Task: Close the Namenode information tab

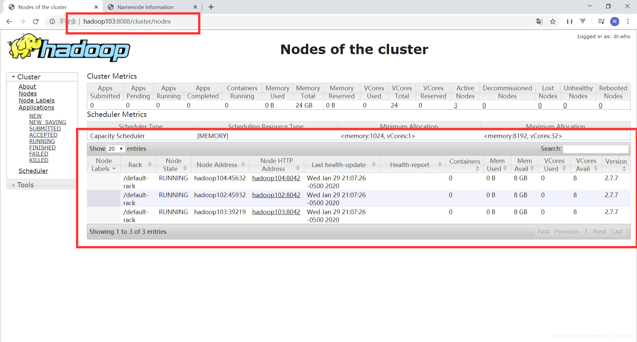Action: point(195,7)
